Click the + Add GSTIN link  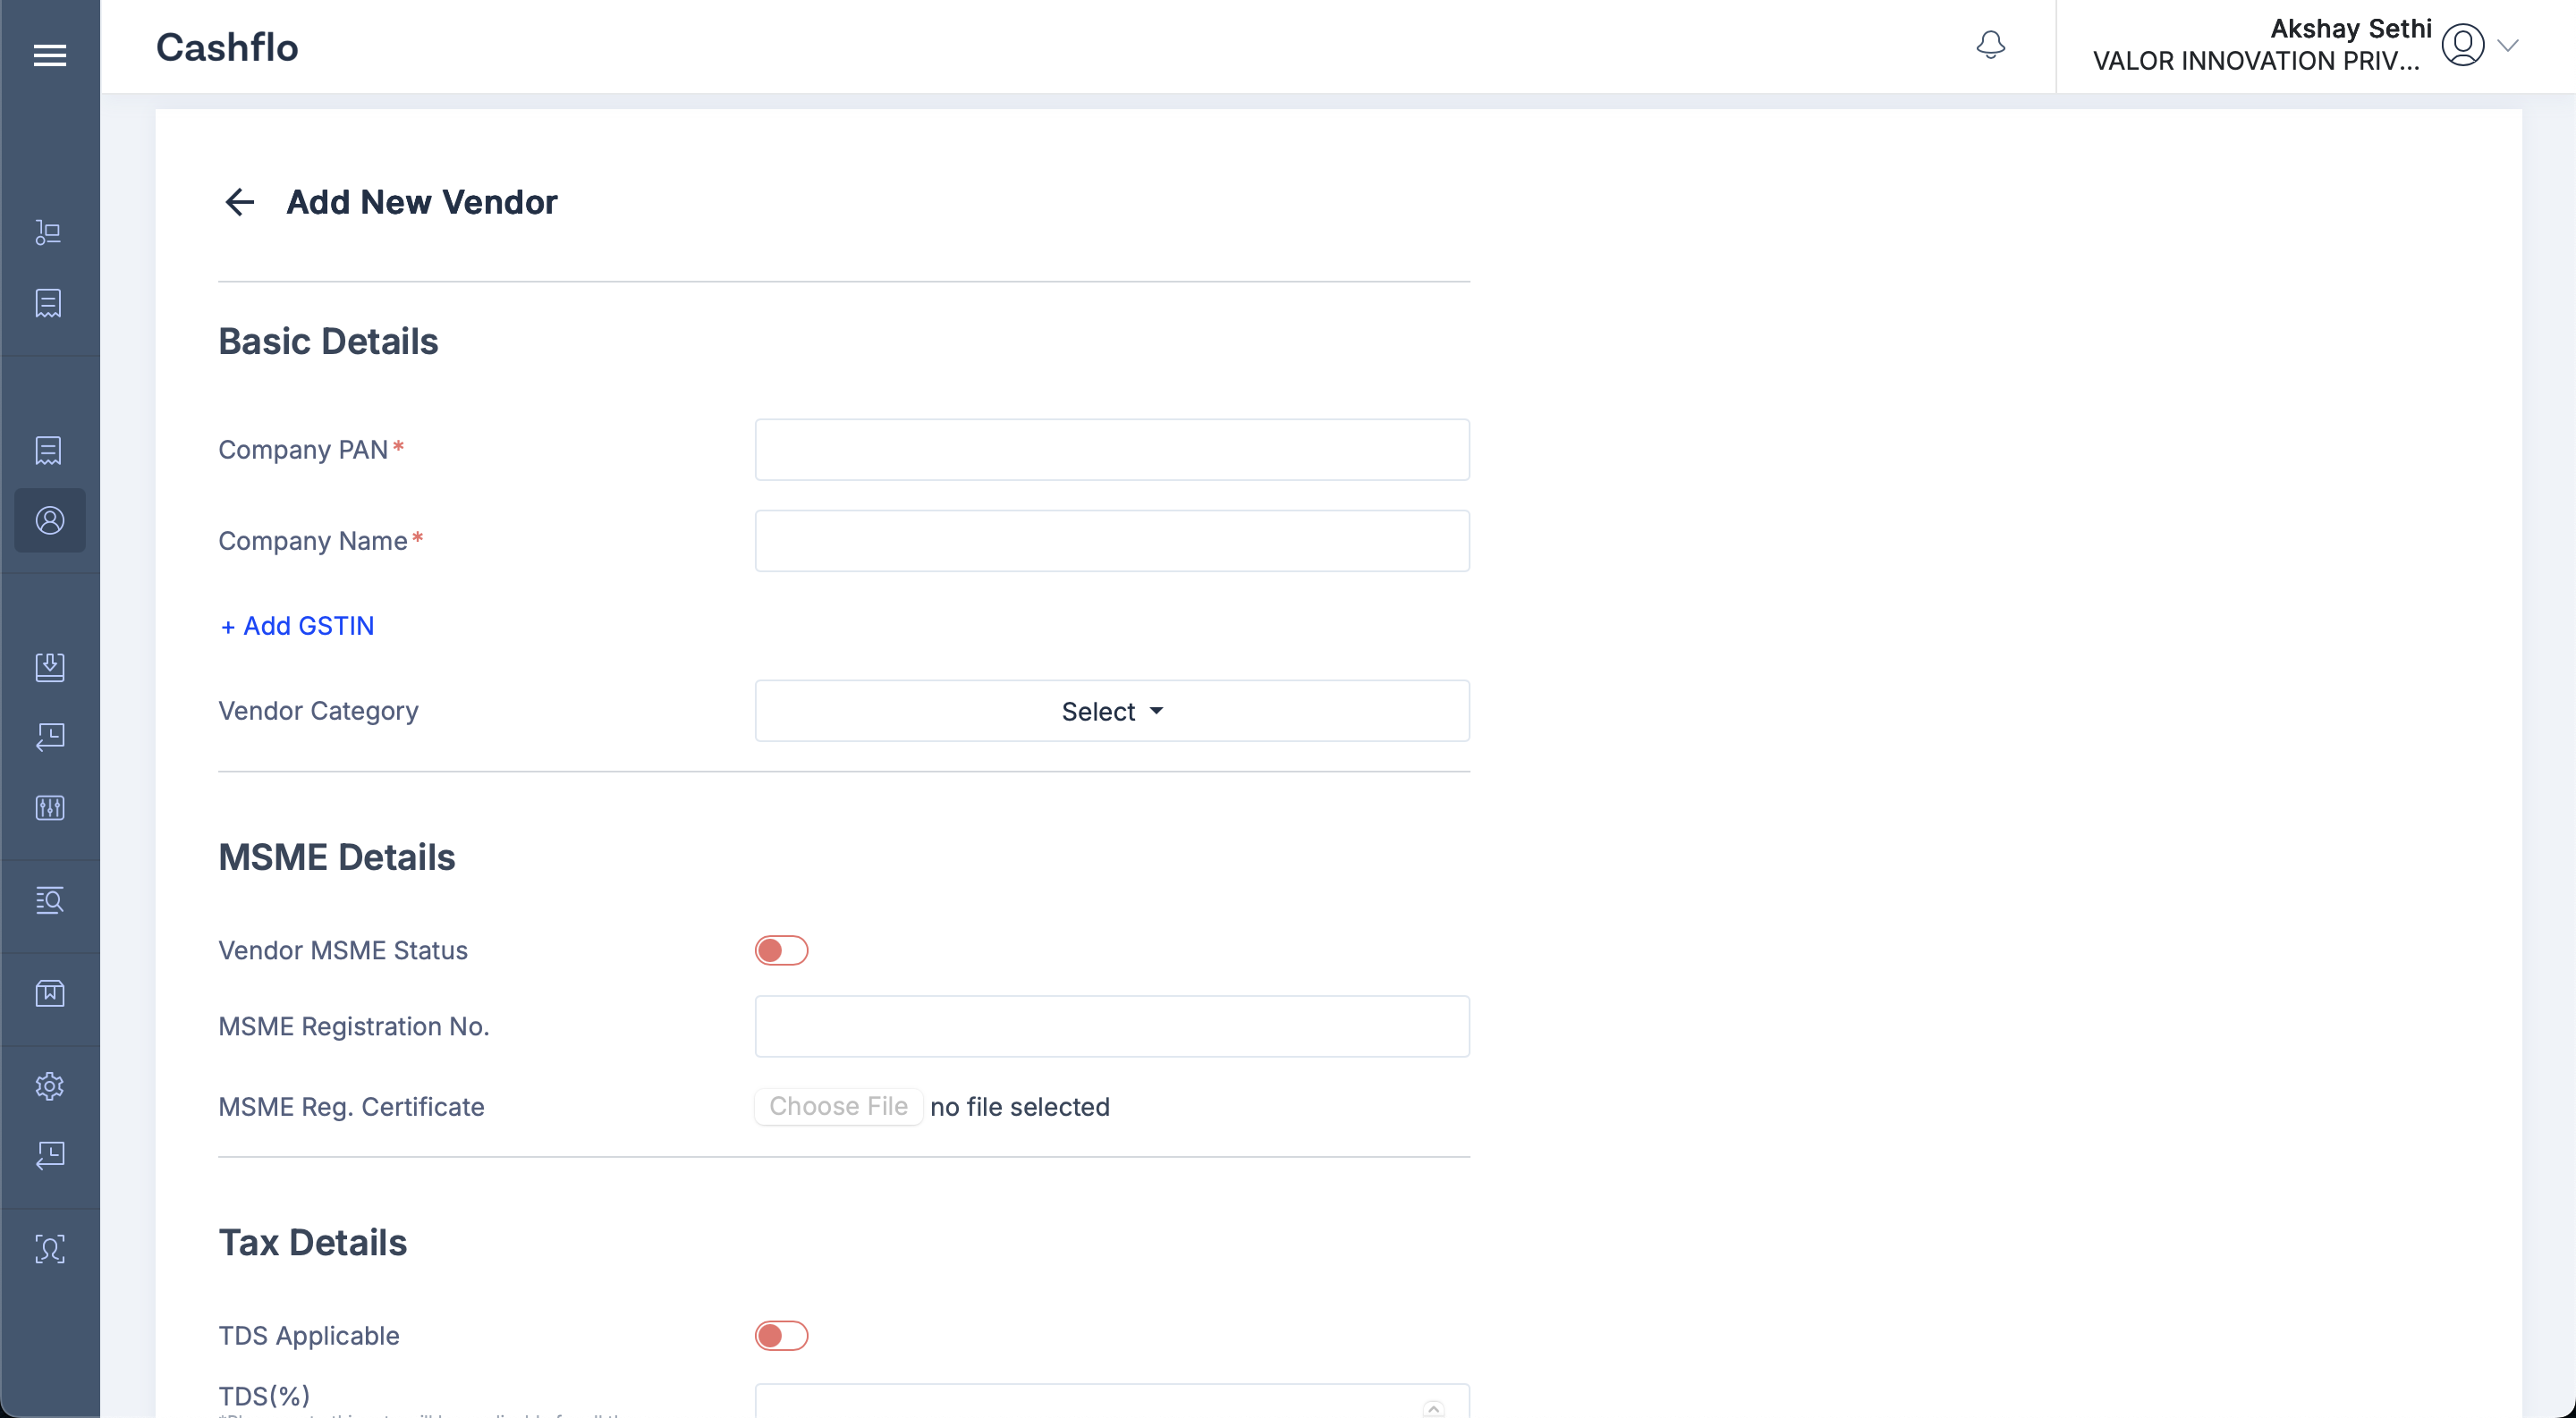click(x=297, y=626)
